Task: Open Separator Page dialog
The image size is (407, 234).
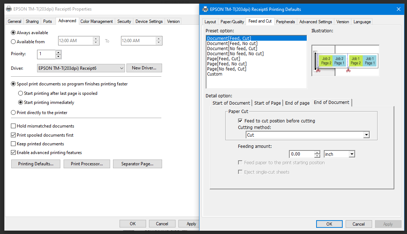Action: (137, 164)
